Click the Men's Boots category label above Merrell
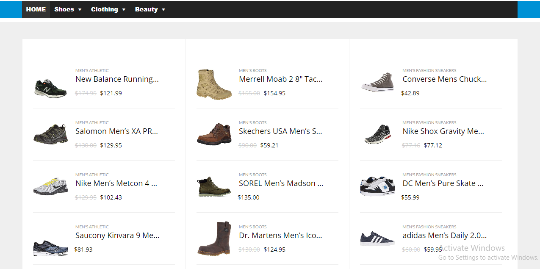The height and width of the screenshot is (269, 540). [x=252, y=71]
